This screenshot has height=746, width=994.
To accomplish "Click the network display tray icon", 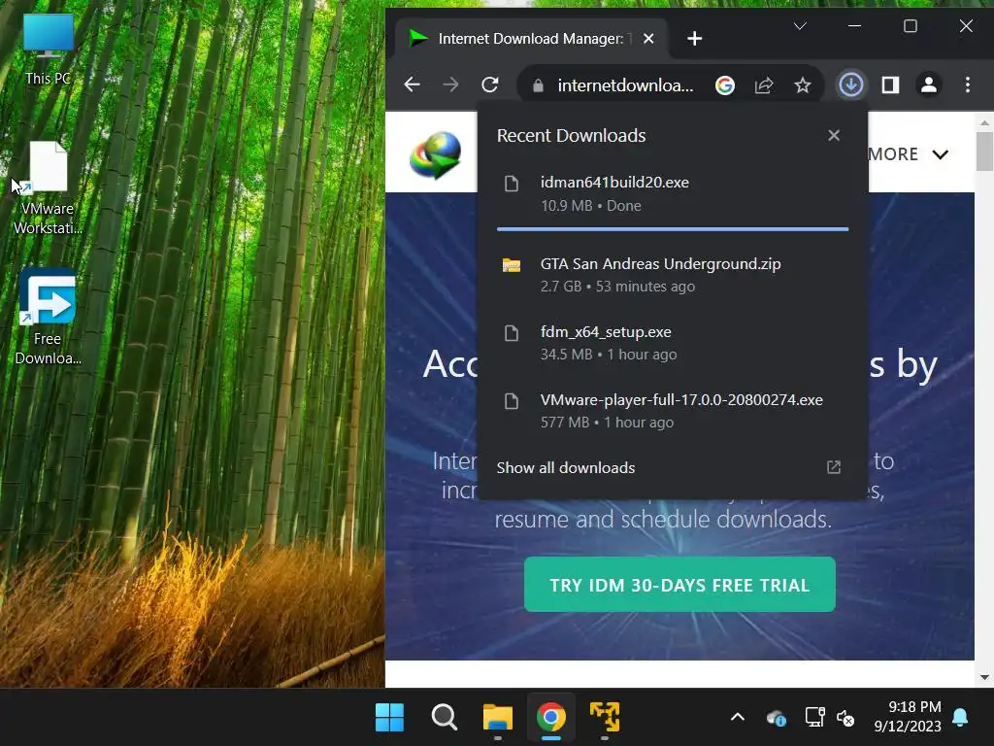I will 814,718.
